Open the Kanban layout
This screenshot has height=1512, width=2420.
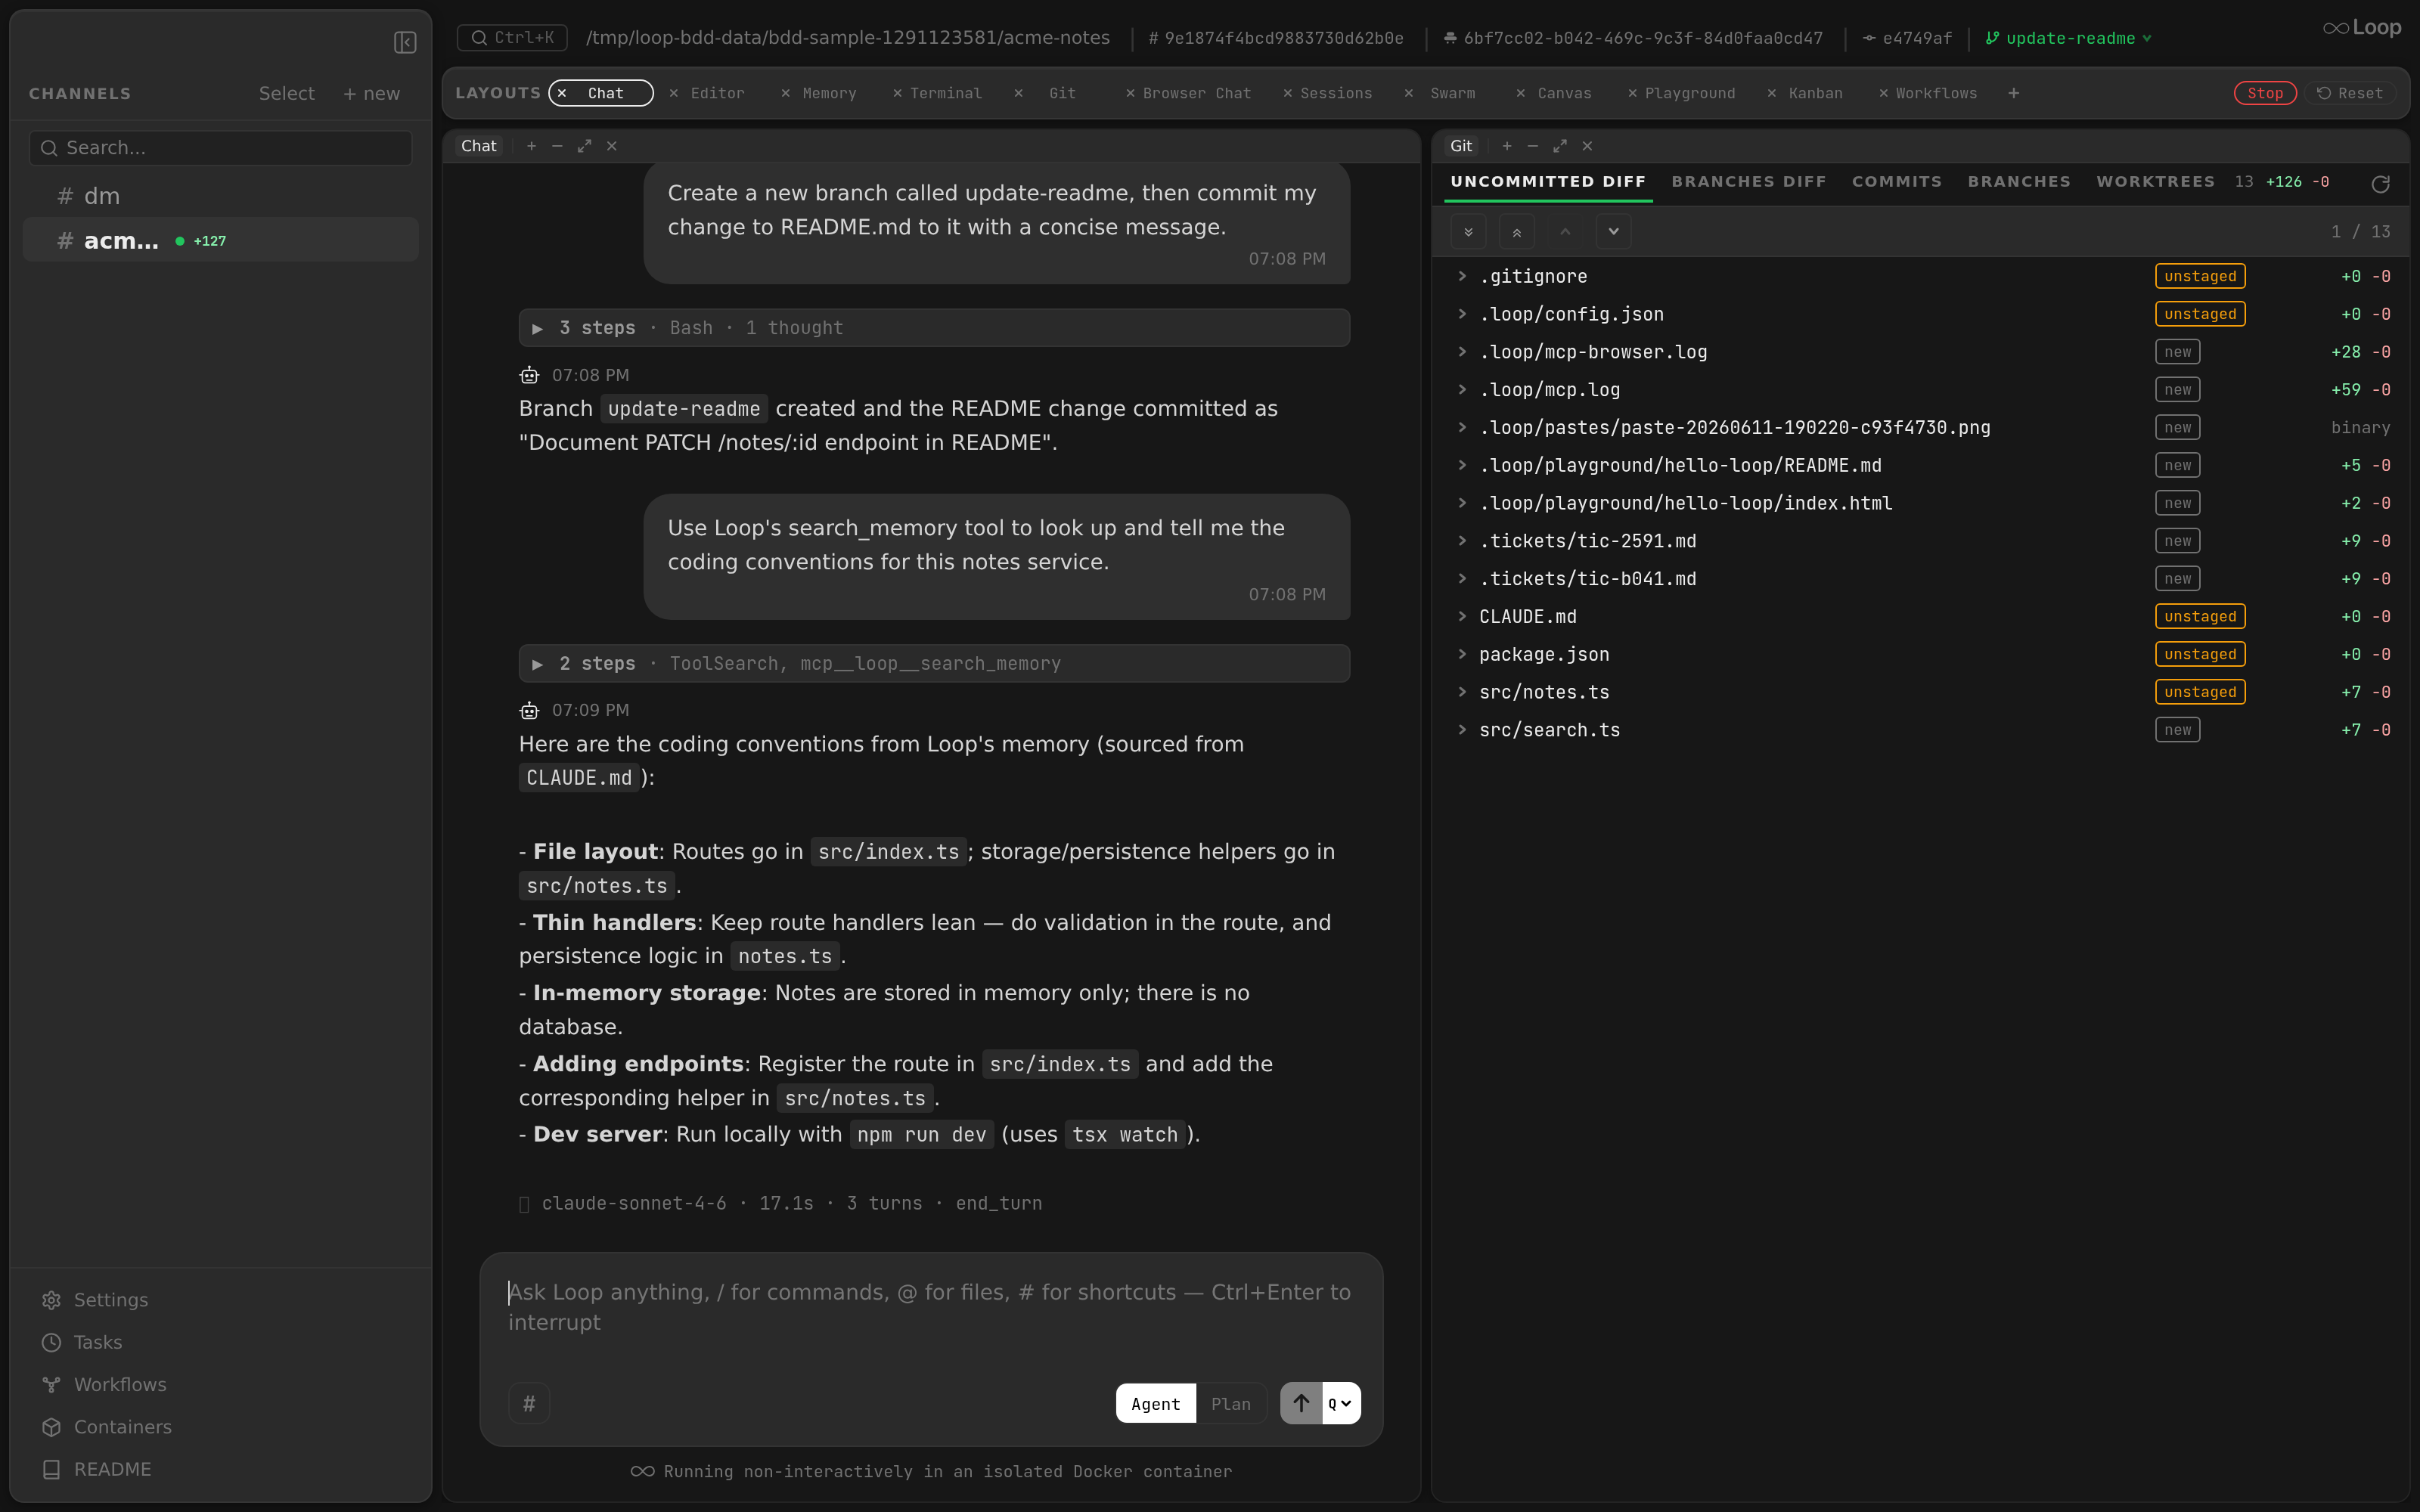pos(1815,93)
